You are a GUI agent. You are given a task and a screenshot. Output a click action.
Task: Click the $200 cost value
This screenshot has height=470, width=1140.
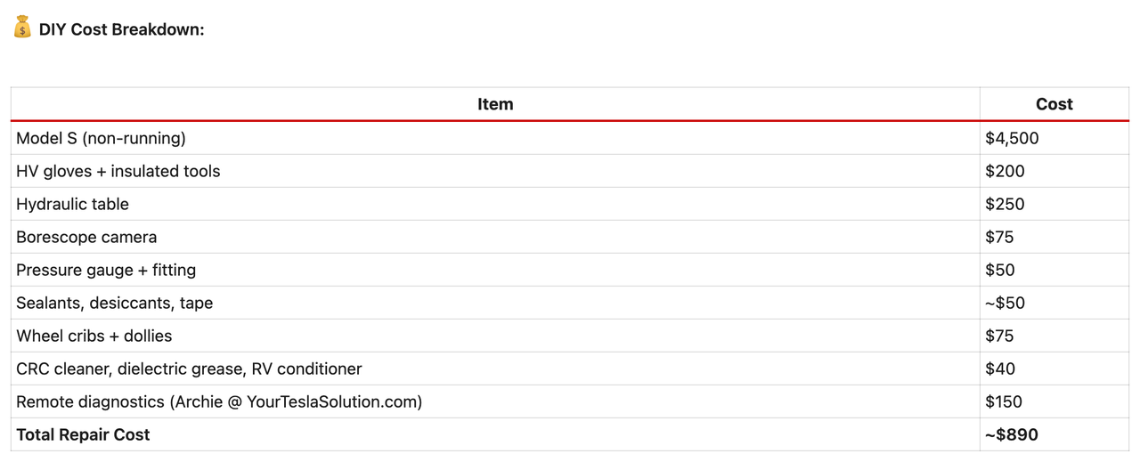[x=1005, y=171]
